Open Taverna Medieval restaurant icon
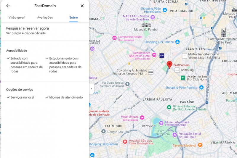The height and width of the screenshot is (158, 237). coord(200,145)
